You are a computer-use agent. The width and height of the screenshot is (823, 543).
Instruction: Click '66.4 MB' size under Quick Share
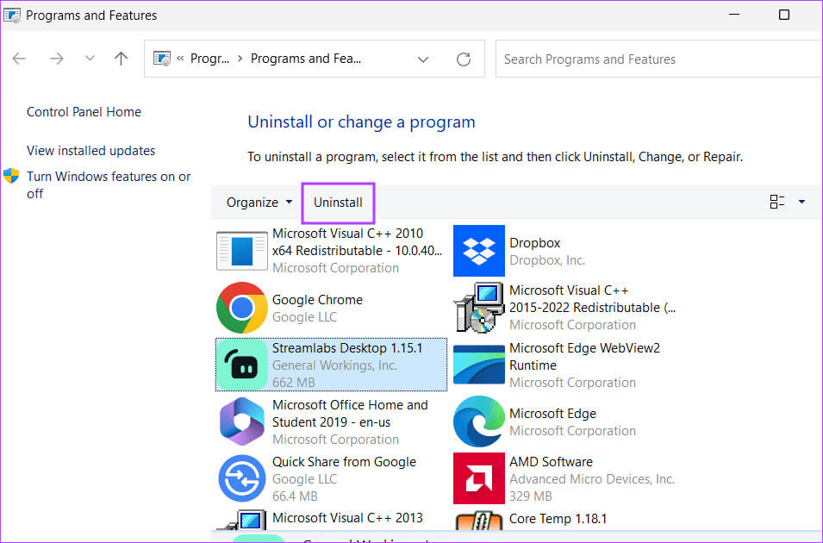295,496
